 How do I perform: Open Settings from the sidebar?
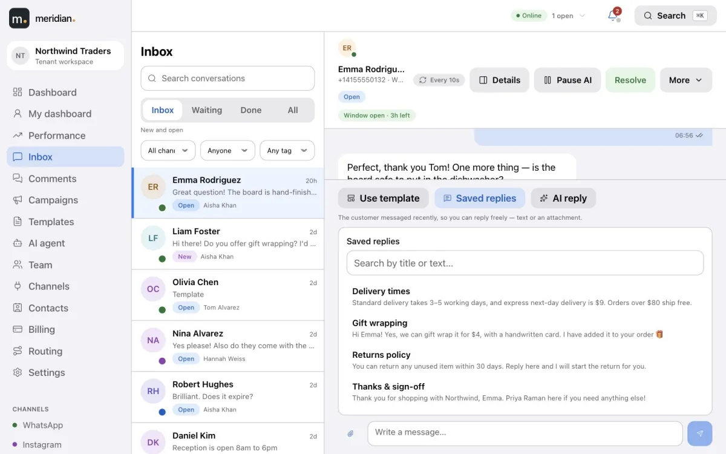click(x=65, y=372)
